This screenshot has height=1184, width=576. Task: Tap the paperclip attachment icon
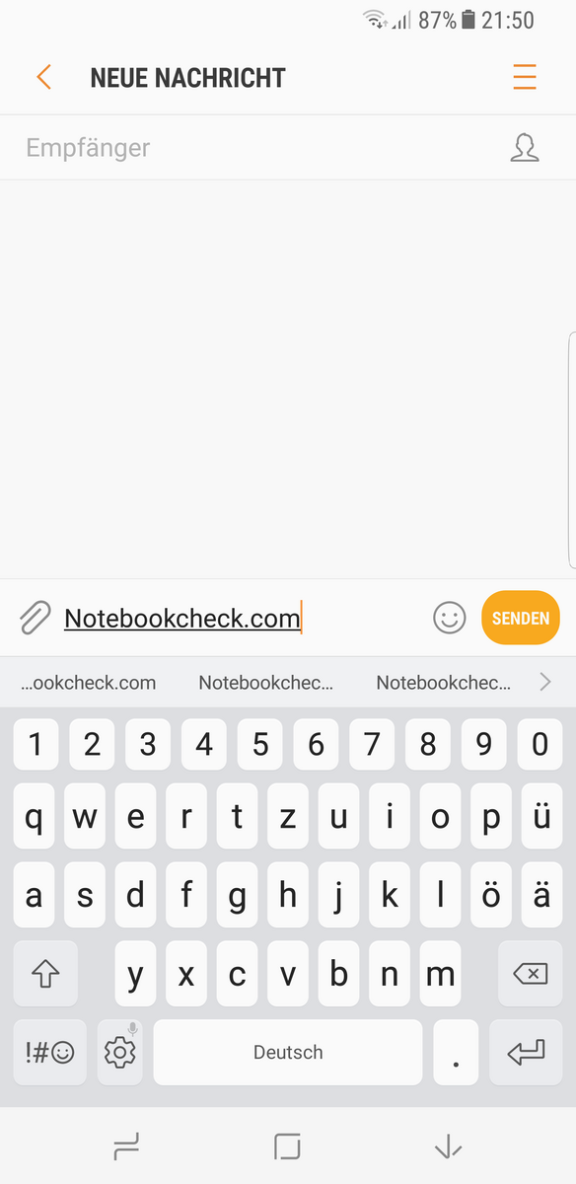pyautogui.click(x=35, y=619)
